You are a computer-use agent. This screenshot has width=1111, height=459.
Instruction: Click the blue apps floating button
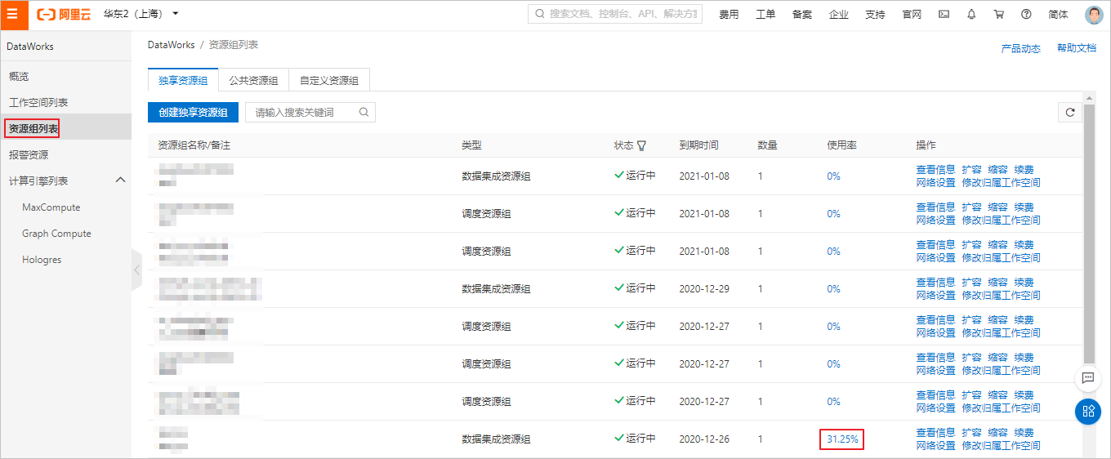click(1087, 411)
